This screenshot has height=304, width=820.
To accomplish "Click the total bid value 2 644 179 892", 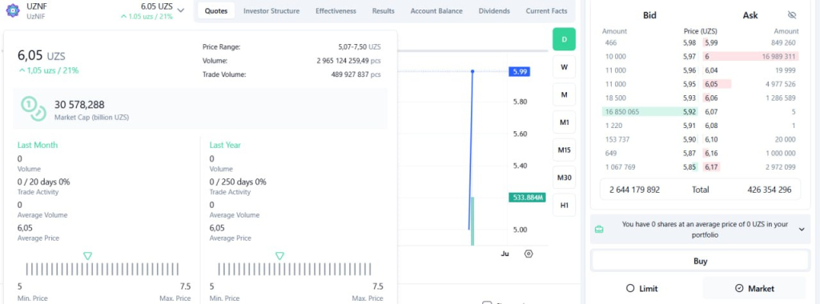I will click(634, 190).
